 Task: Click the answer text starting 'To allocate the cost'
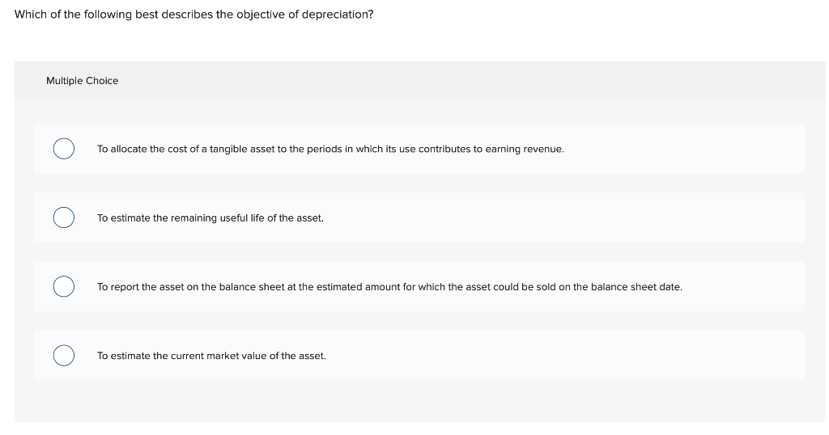pyautogui.click(x=330, y=149)
